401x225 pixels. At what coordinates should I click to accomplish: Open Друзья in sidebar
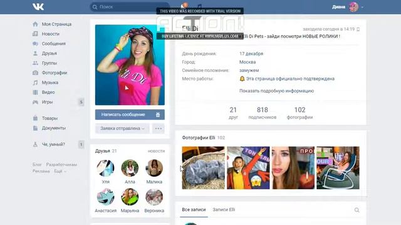(x=49, y=53)
